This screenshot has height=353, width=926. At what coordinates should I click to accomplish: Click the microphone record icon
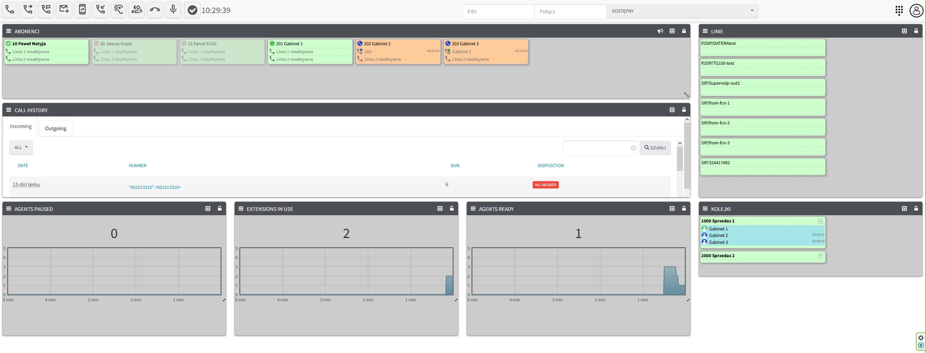tap(173, 10)
